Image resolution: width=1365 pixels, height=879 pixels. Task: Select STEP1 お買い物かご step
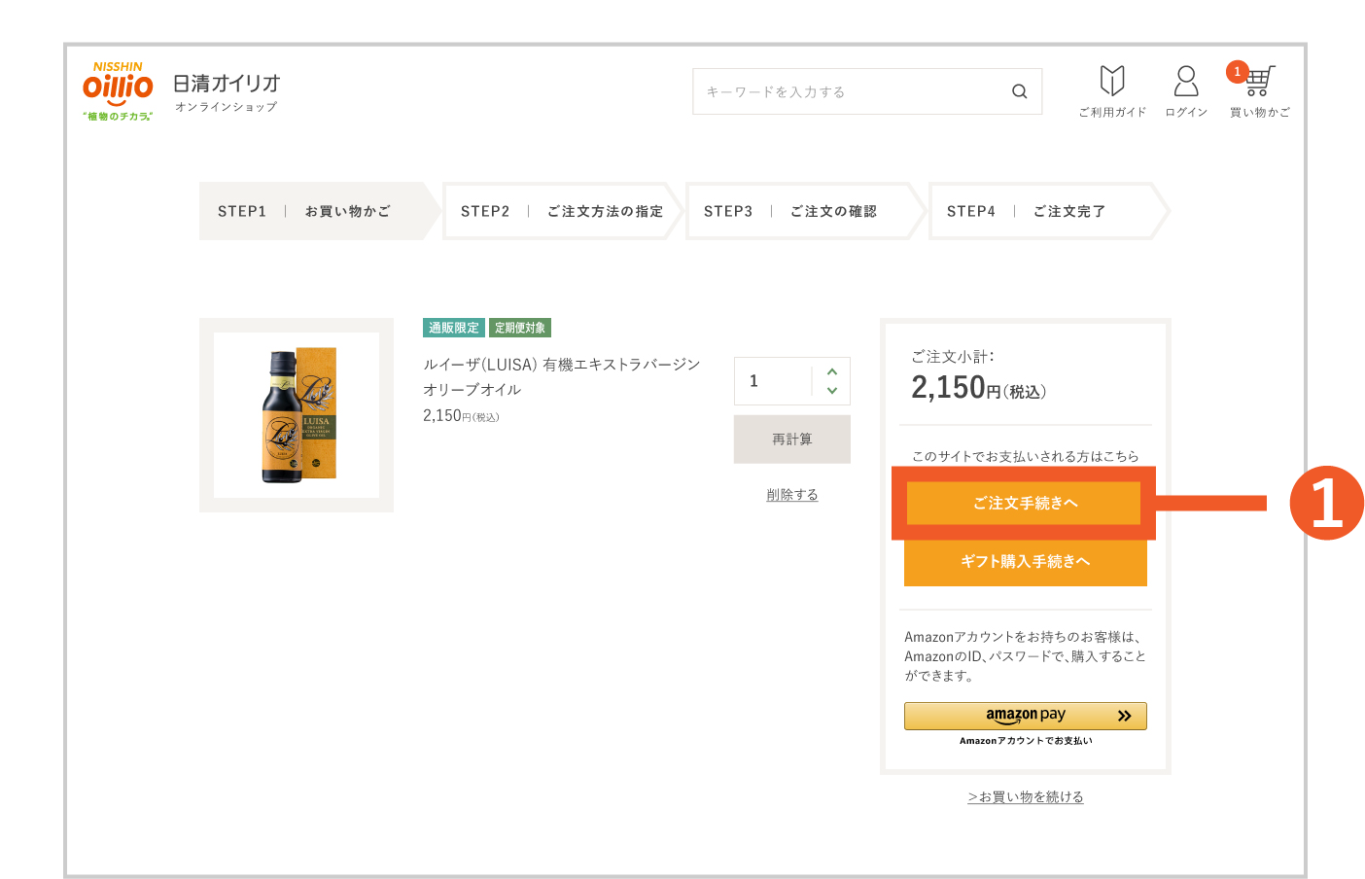pos(319,211)
